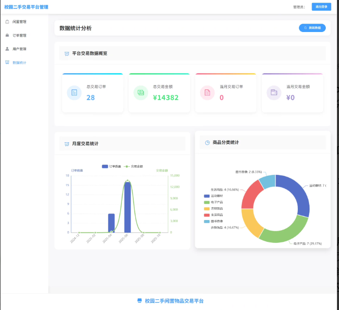The image size is (339, 310).
Task: Click the 2025-08 x-axis label
Action: (x=139, y=238)
